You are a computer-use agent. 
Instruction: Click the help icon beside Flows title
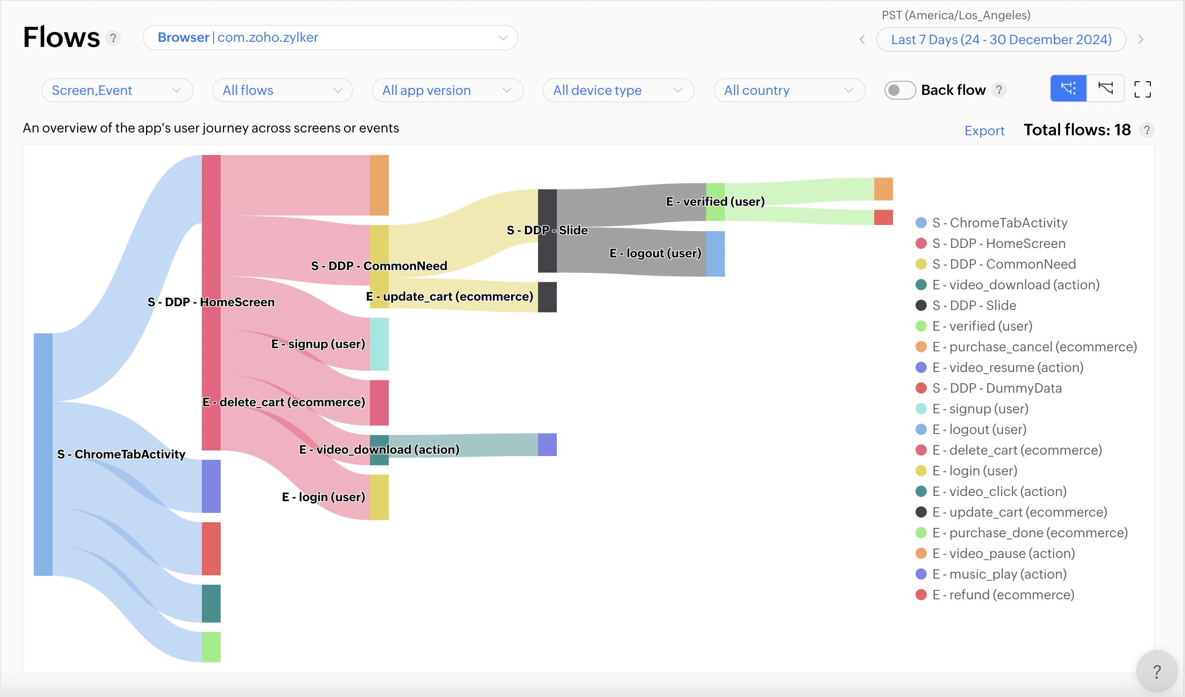[x=113, y=38]
